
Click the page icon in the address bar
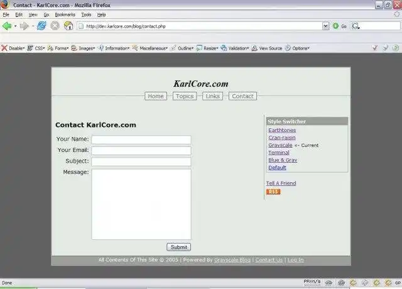pyautogui.click(x=81, y=26)
